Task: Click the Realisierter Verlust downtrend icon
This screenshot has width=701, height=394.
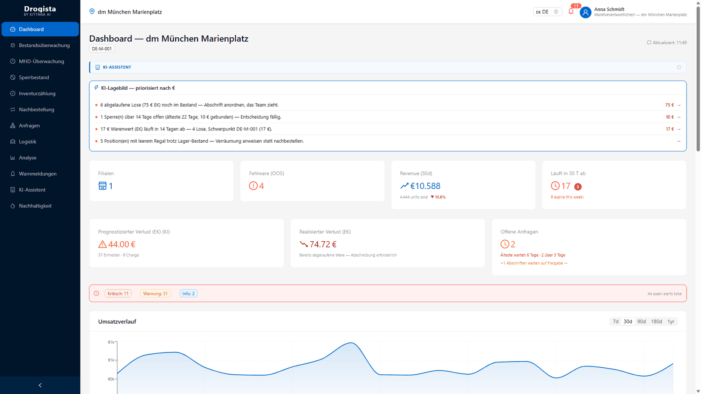Action: point(304,244)
